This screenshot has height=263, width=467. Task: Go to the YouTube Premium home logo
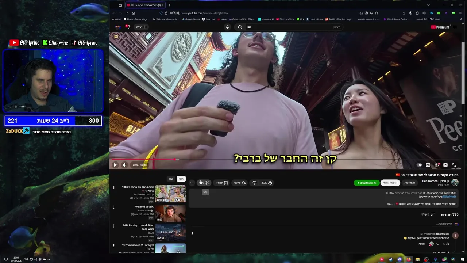click(440, 27)
